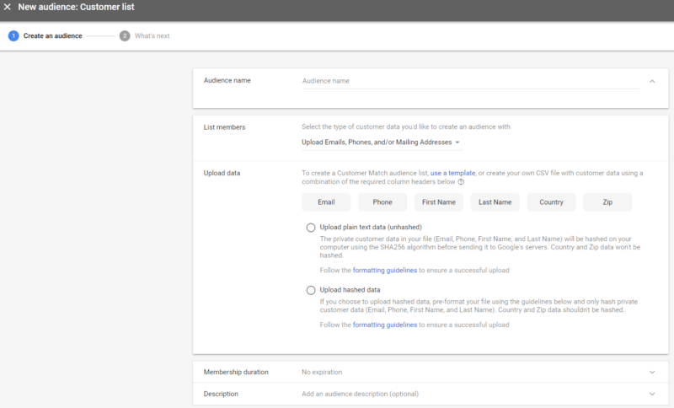Close the New audience dialog with X

(x=8, y=8)
